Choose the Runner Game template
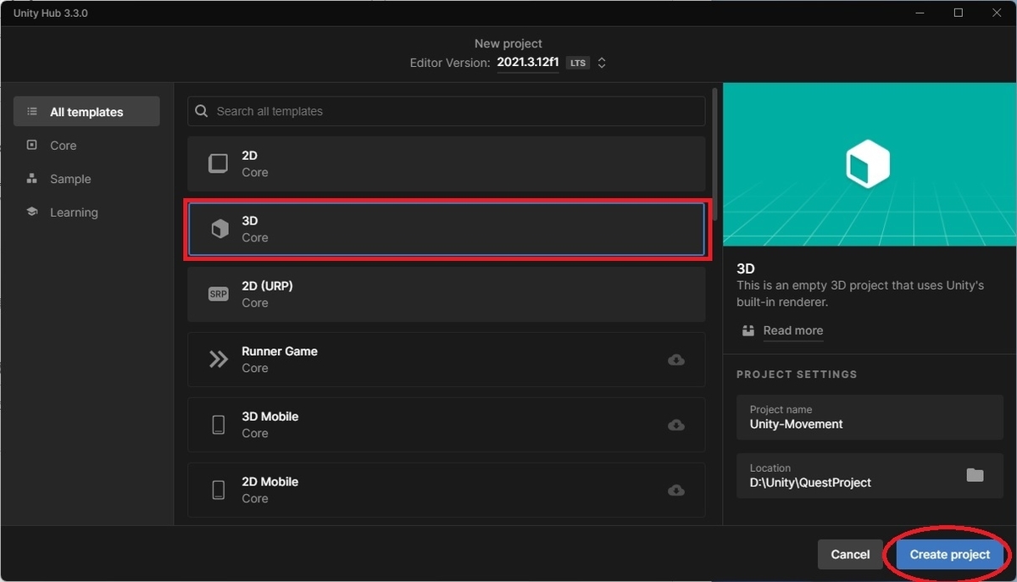 coord(446,359)
